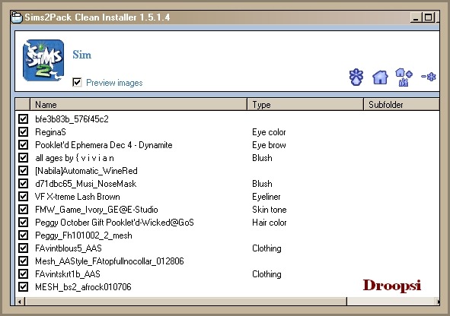Uncheck the bfe3b83b_576f45c2 item checkbox
Viewport: 450px width, 316px height.
coord(24,118)
